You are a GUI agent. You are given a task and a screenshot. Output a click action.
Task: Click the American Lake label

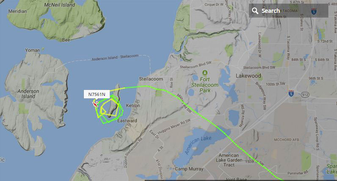pos(198,145)
